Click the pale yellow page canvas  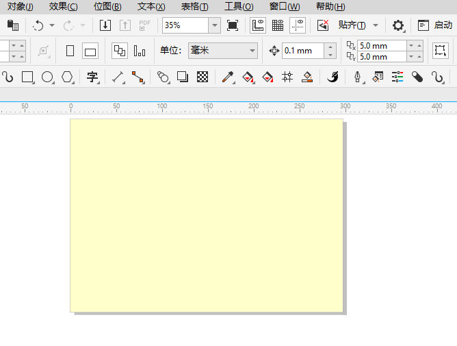pyautogui.click(x=207, y=216)
